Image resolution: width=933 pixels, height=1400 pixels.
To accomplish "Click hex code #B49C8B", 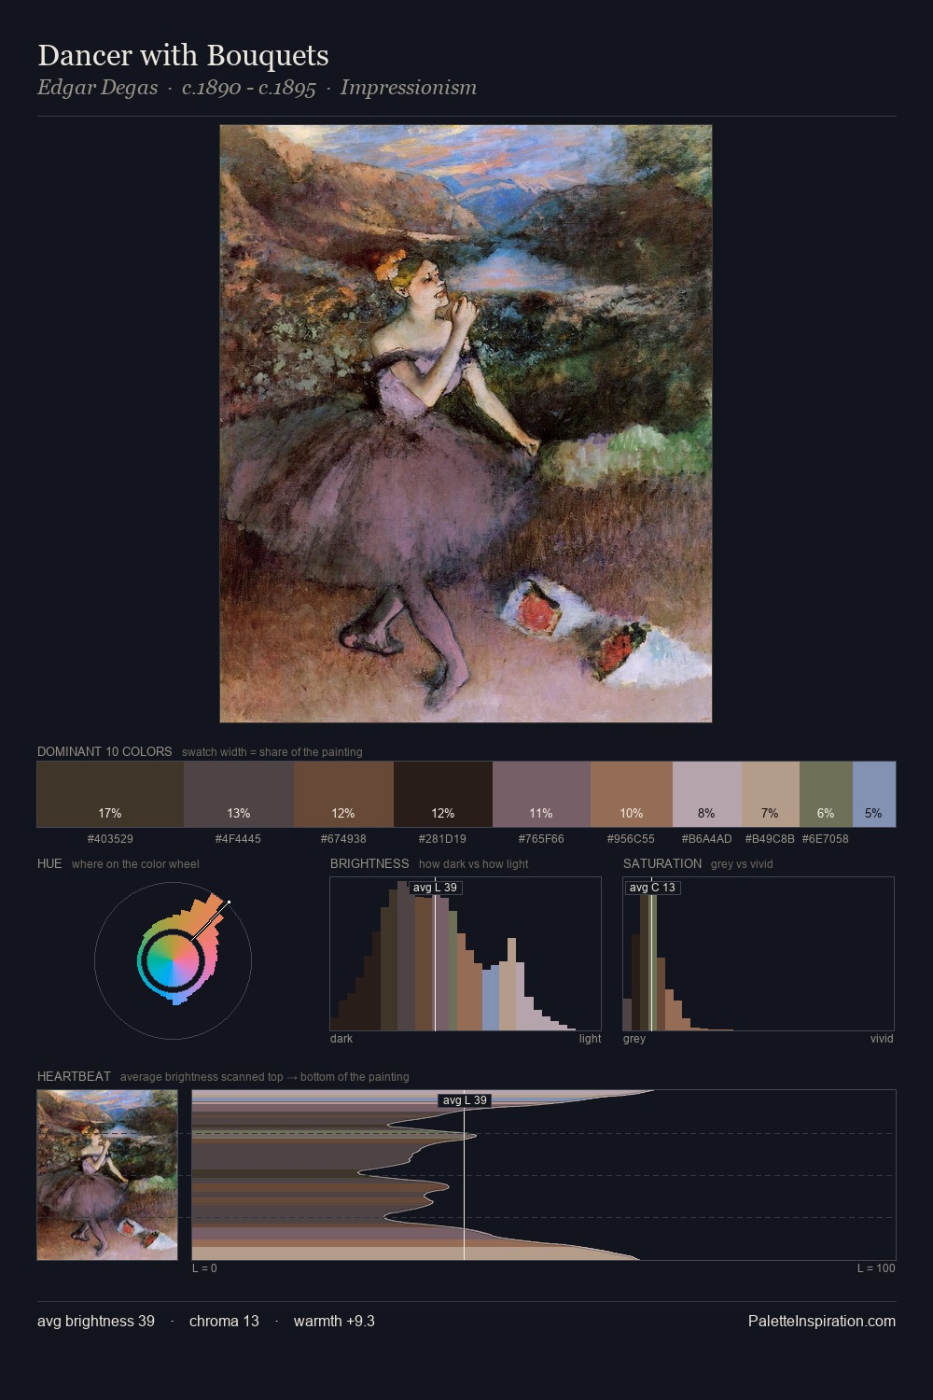I will pos(770,839).
